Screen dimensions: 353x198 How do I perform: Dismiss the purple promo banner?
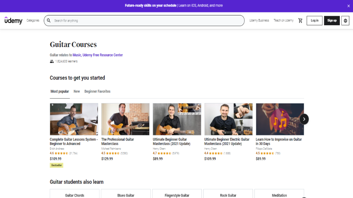pyautogui.click(x=349, y=6)
